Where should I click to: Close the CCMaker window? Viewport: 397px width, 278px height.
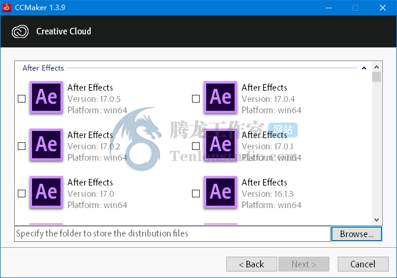pyautogui.click(x=383, y=8)
